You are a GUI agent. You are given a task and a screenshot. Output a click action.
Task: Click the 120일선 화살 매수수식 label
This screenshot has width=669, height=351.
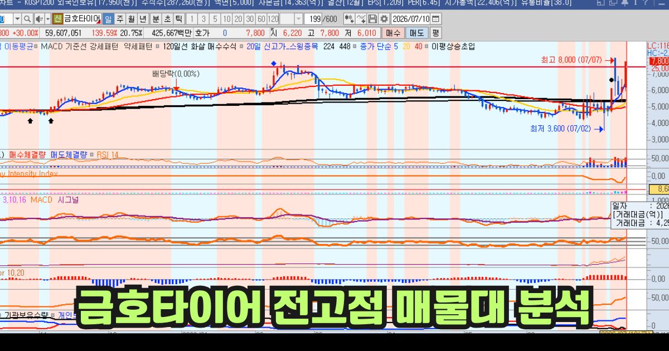coord(200,47)
